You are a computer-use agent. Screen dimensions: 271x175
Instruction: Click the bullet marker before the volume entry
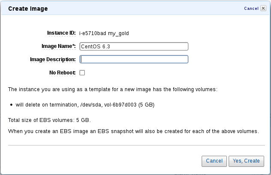(x=10, y=105)
